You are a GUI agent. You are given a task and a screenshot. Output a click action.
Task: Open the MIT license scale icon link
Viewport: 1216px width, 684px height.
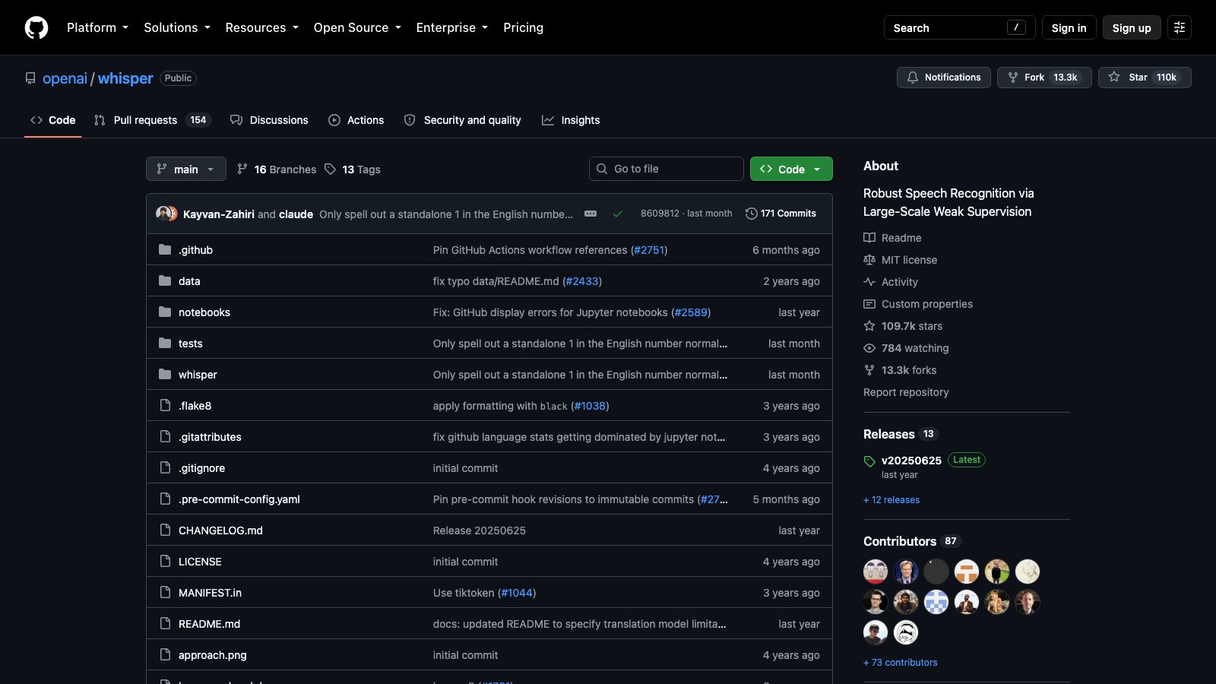869,260
